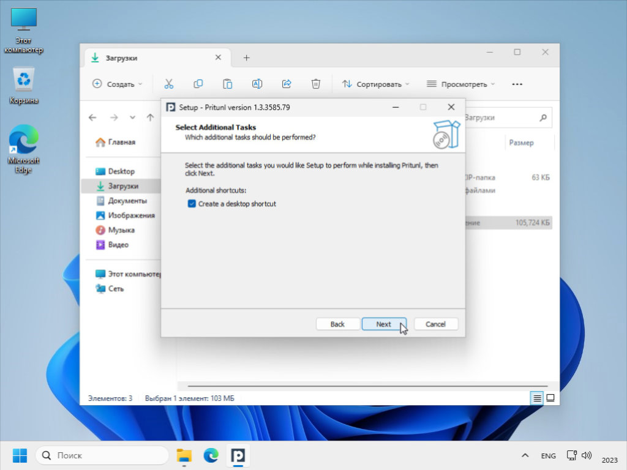Open Документы in the navigation pane
This screenshot has height=470, width=627.
click(x=121, y=201)
